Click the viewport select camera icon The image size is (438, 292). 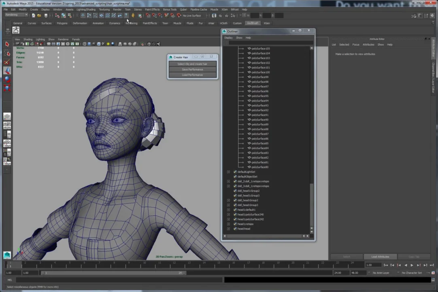tap(17, 44)
